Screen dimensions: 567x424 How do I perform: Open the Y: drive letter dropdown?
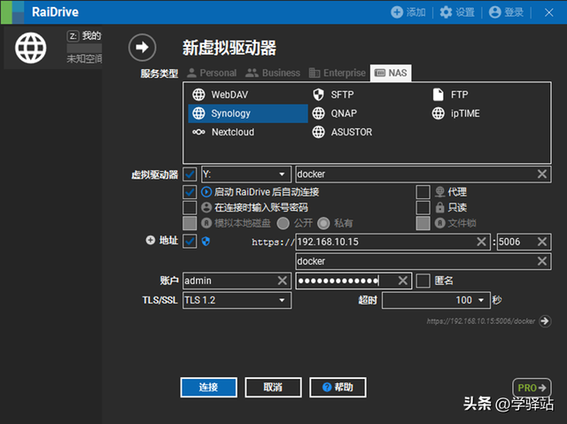[246, 174]
